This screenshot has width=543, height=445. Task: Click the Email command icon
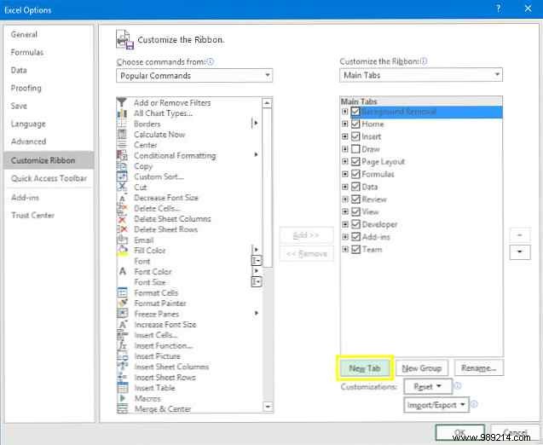[122, 240]
